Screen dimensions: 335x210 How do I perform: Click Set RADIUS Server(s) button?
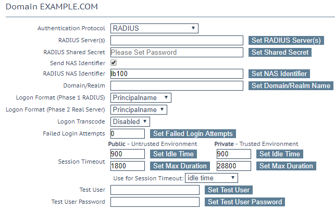(286, 40)
